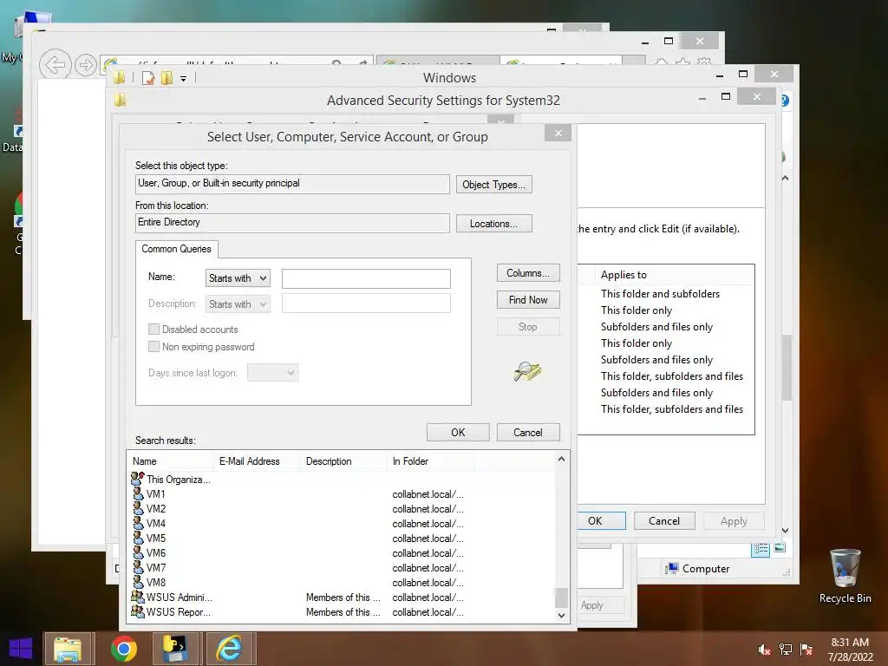Select VM5 in search results
This screenshot has height=666, width=888.
[x=156, y=538]
